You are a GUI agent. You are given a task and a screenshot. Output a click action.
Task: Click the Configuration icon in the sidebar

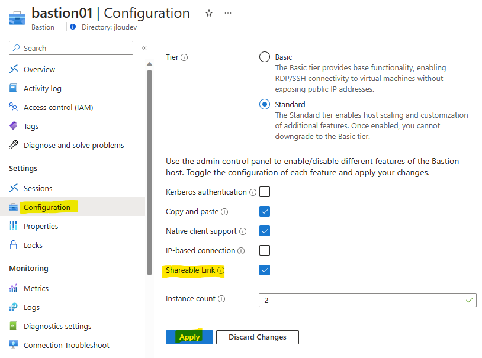(13, 207)
